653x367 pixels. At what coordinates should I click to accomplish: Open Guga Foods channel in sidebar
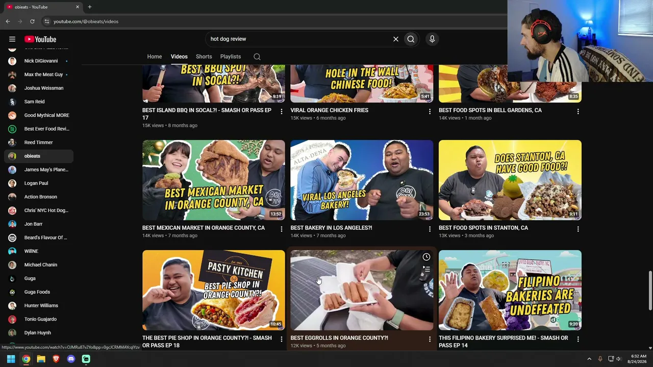coord(39,292)
